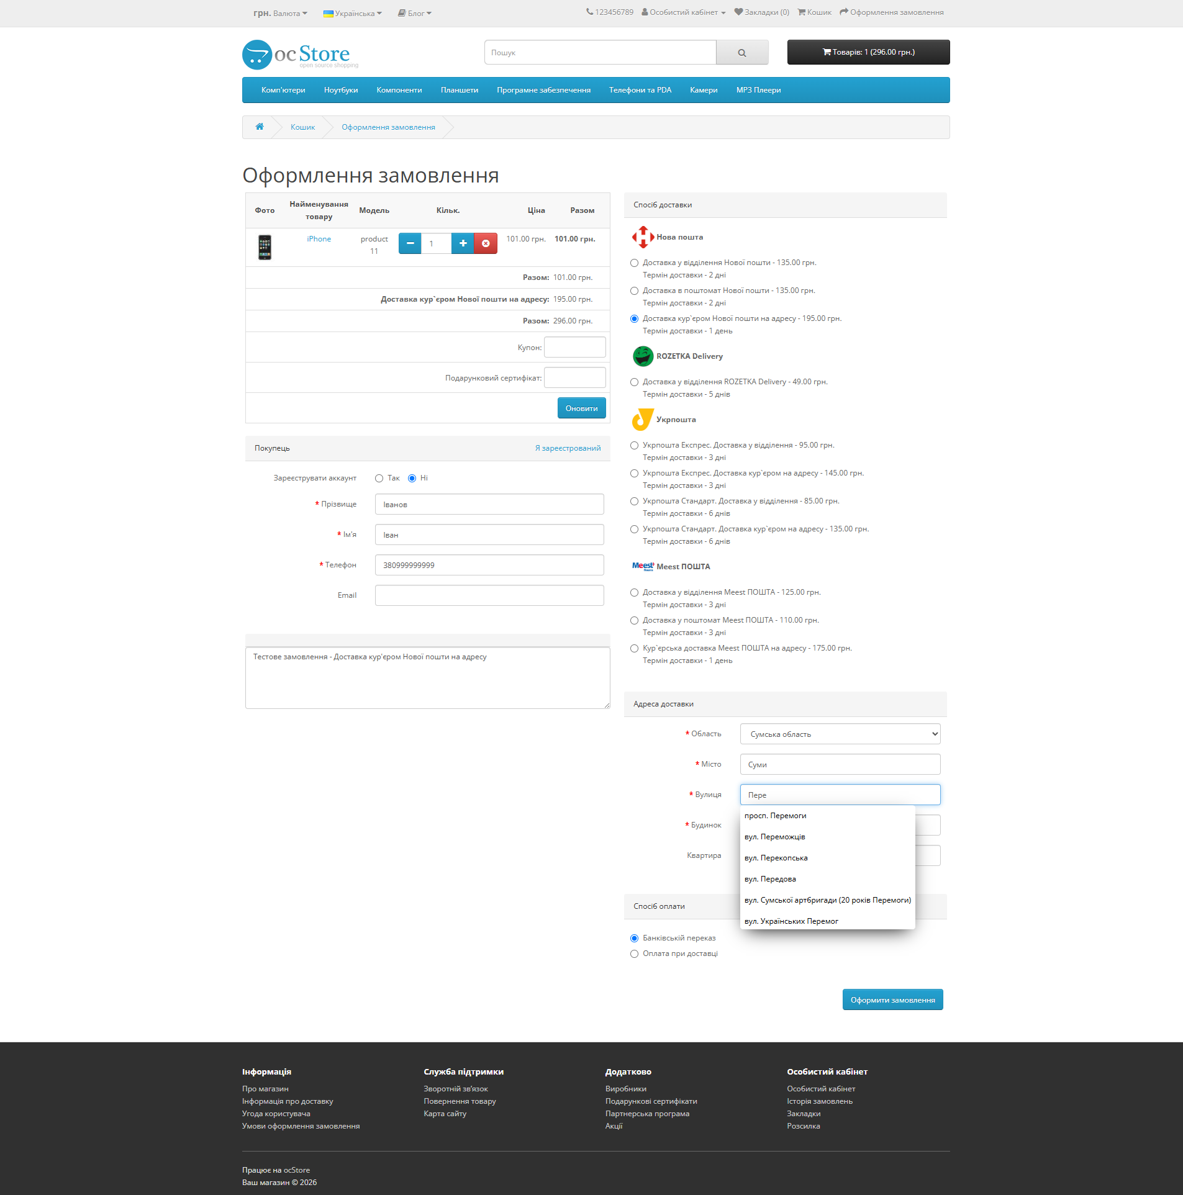Click the ocStore logo
The height and width of the screenshot is (1195, 1183).
(x=301, y=55)
